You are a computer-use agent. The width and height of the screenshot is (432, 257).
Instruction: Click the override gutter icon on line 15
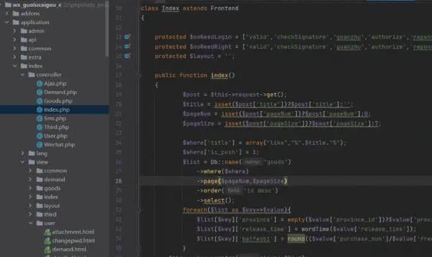click(127, 56)
